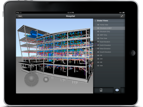This screenshot has width=143, height=107.
Task: Open the blue eye views tab
Action: click(x=117, y=90)
